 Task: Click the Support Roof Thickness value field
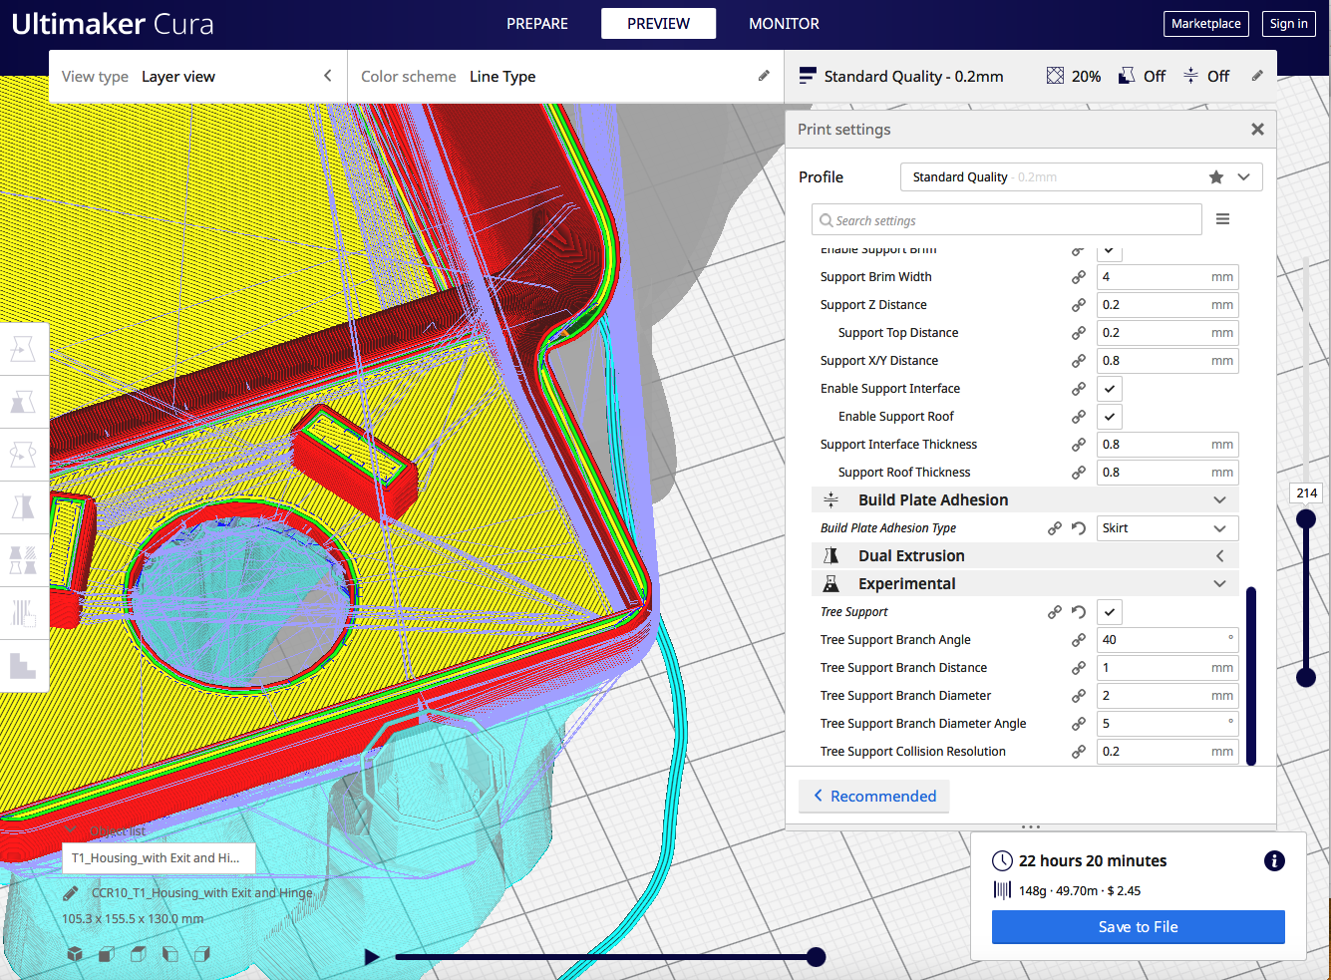1167,473
